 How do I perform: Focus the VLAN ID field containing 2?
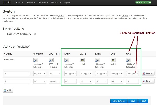(x=17, y=81)
